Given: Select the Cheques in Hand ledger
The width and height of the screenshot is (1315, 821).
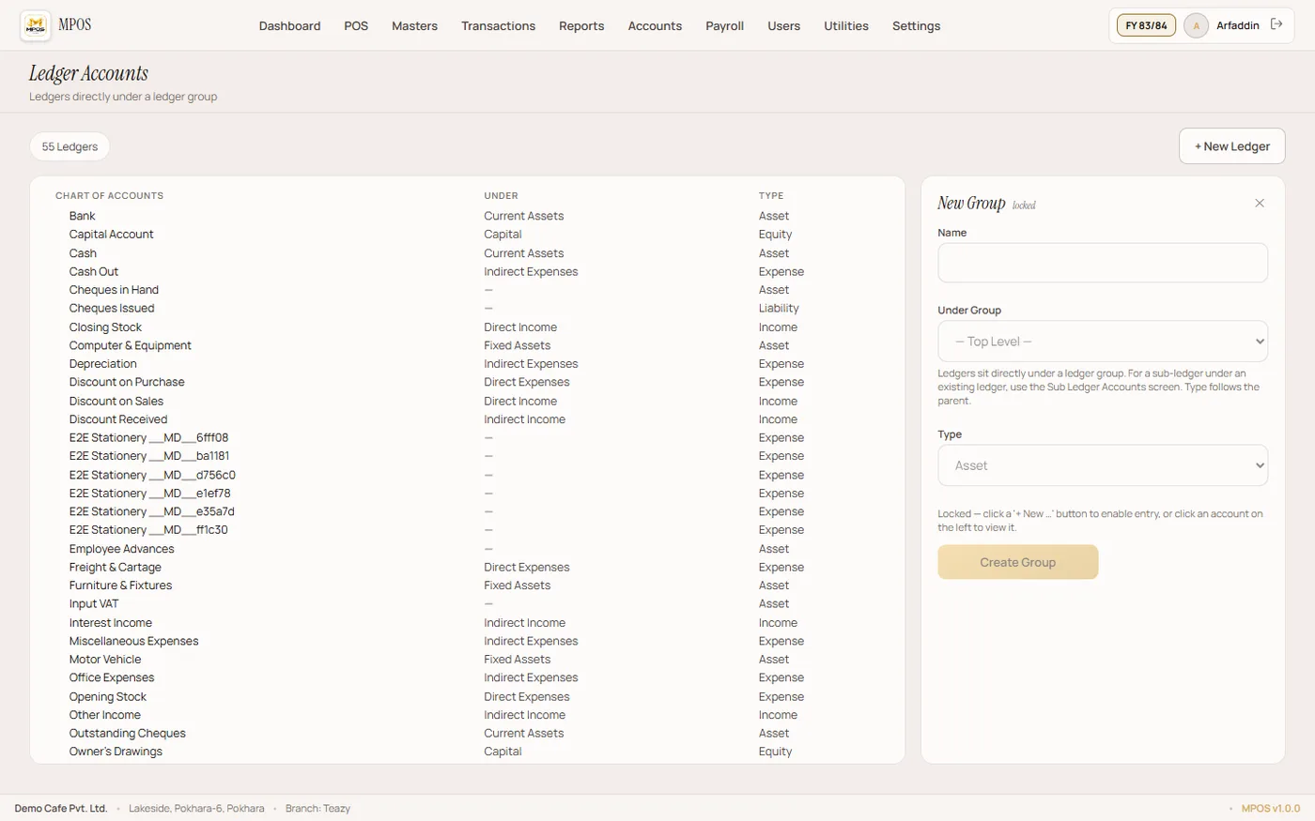Looking at the screenshot, I should [x=467, y=290].
